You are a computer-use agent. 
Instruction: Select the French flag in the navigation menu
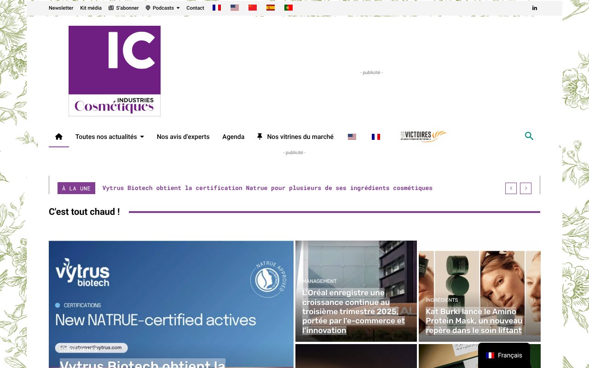click(376, 136)
